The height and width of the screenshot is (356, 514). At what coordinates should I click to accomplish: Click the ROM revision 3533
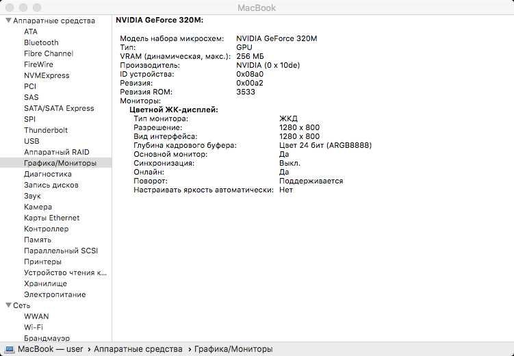[x=246, y=92]
